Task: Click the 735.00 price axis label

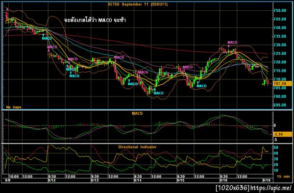Action: [280, 36]
